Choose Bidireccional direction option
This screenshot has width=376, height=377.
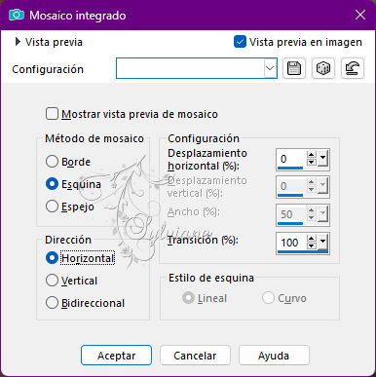point(52,303)
